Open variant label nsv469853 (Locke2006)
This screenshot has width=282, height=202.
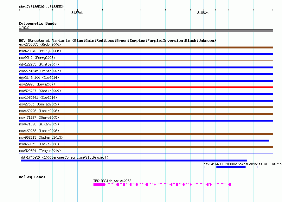click(x=39, y=144)
